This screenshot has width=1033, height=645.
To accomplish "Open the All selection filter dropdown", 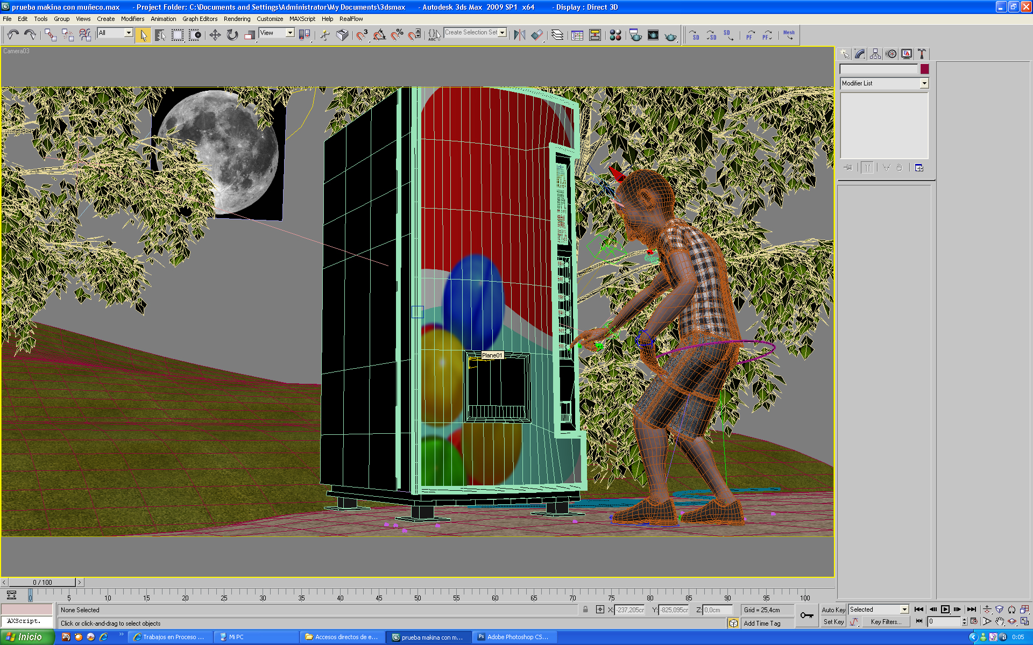I will pos(128,33).
